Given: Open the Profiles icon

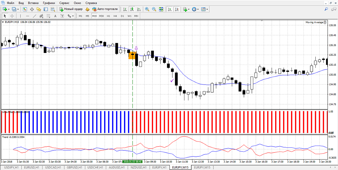Looking at the screenshot, I should (x=14, y=9).
